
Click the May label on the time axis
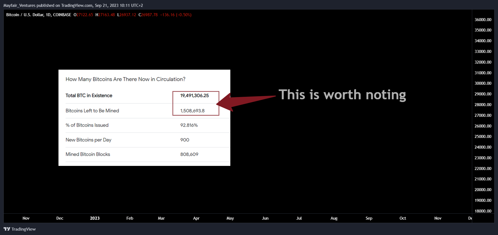point(230,218)
